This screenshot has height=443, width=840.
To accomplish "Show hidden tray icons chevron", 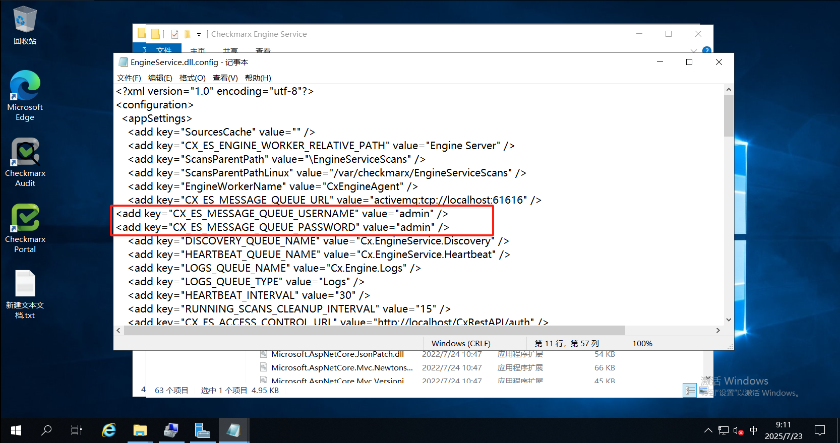I will tap(708, 430).
